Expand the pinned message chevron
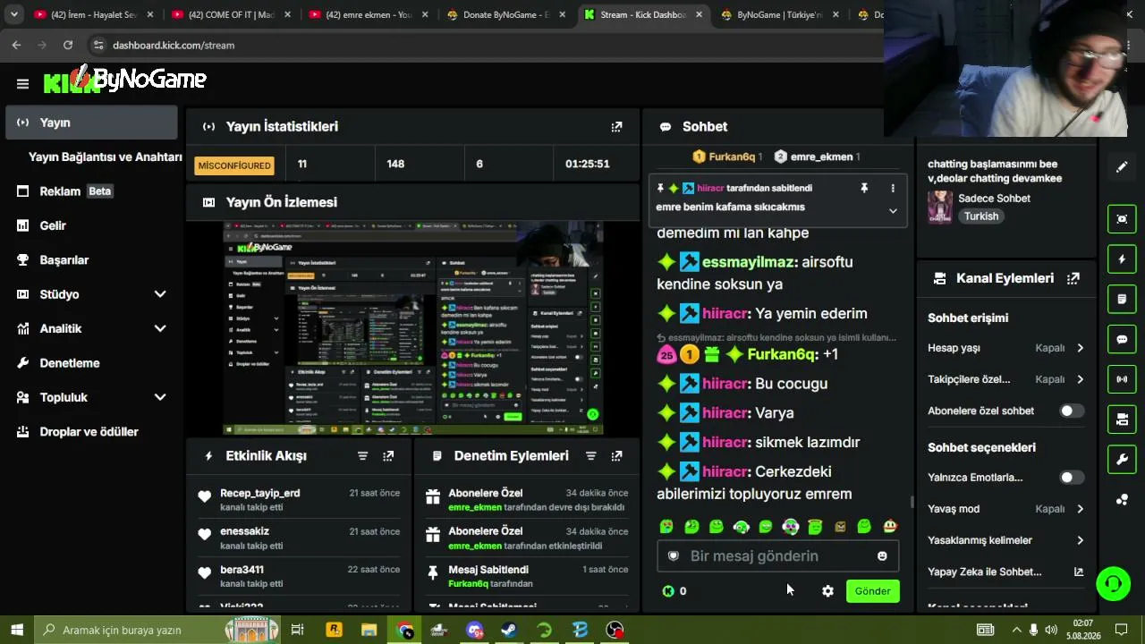 pos(892,211)
